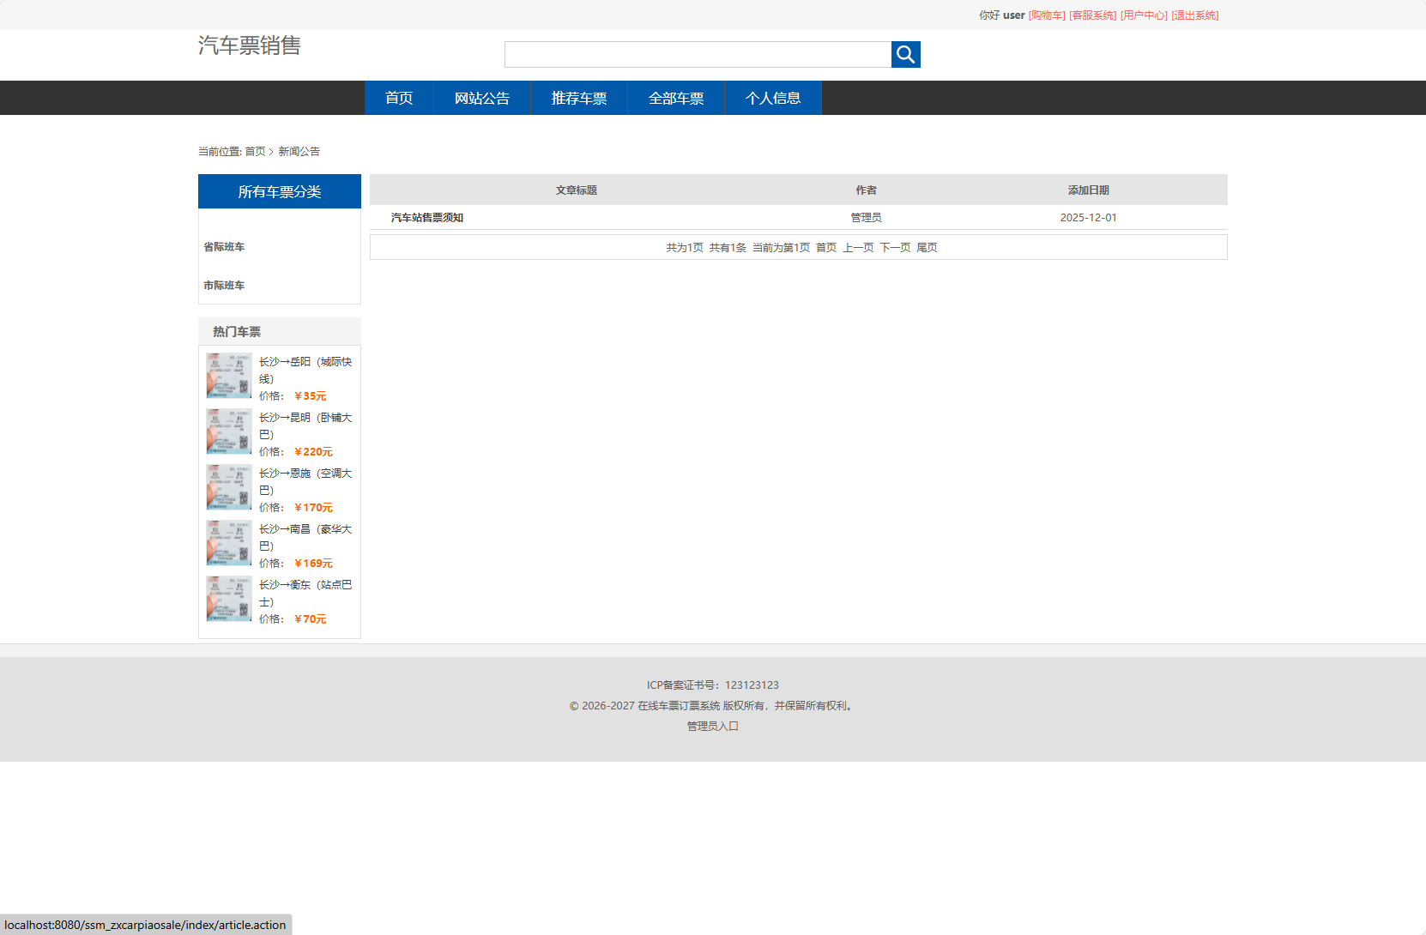Click the pagination 首页 link
This screenshot has width=1426, height=935.
(826, 247)
